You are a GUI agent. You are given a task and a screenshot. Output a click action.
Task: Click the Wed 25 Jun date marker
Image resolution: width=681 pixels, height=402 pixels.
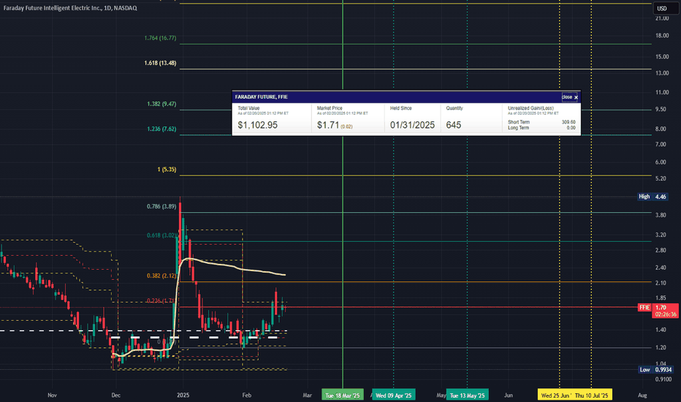[x=555, y=395]
